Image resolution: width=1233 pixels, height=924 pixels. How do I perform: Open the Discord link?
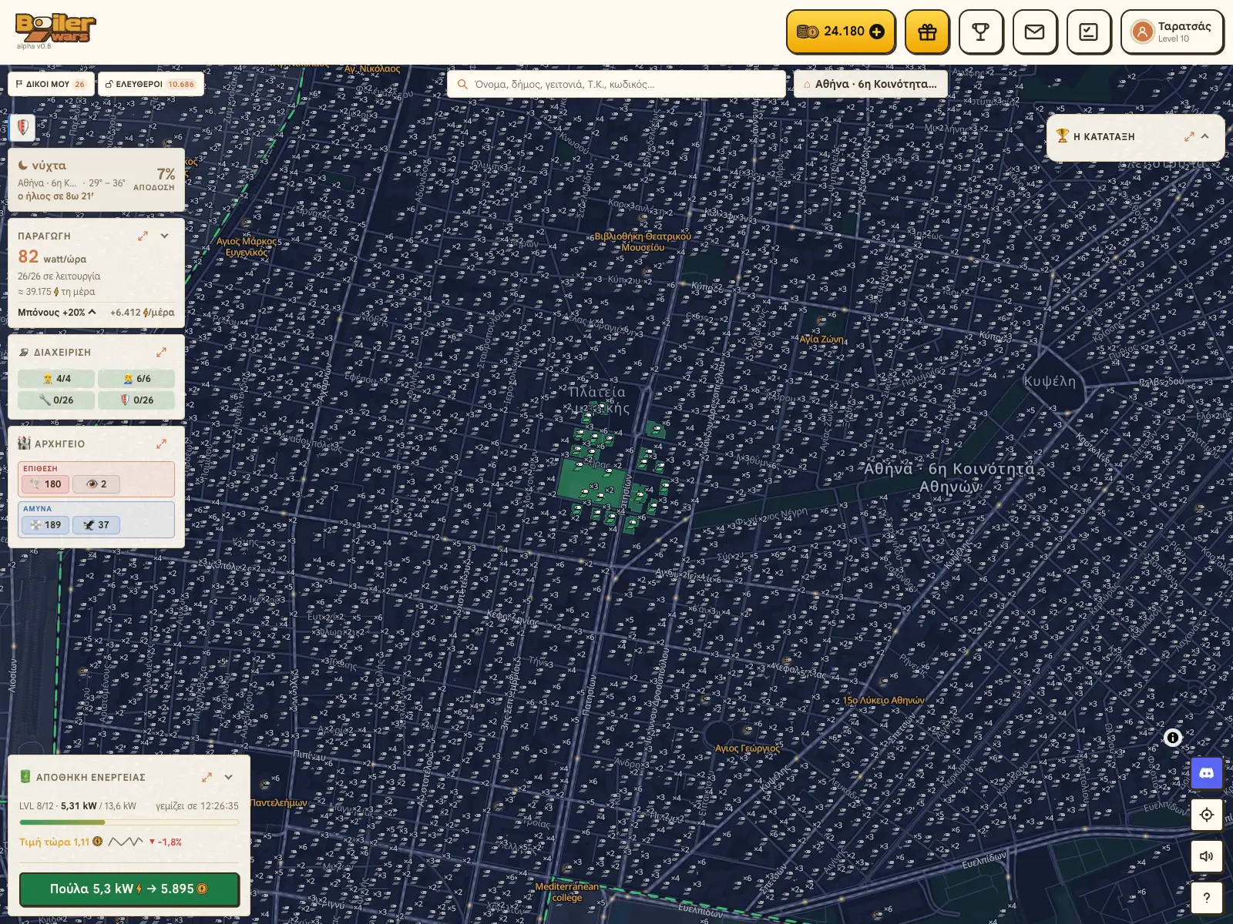click(1207, 772)
